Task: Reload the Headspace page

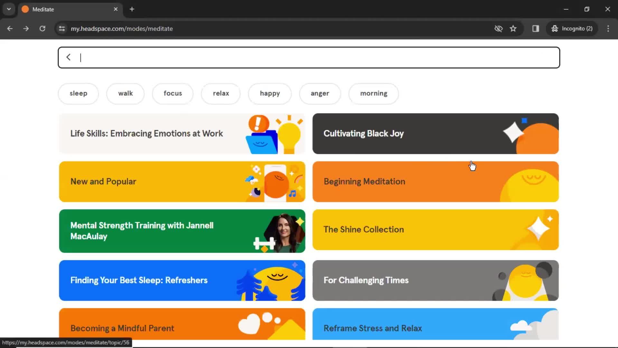Action: [x=42, y=29]
